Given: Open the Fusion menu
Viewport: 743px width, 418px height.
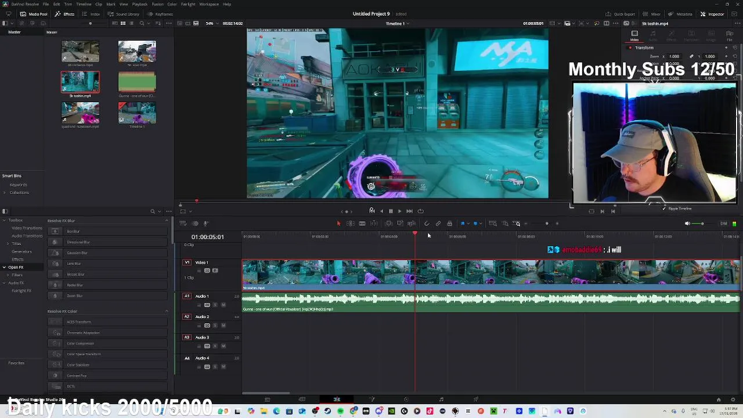Looking at the screenshot, I should [158, 4].
